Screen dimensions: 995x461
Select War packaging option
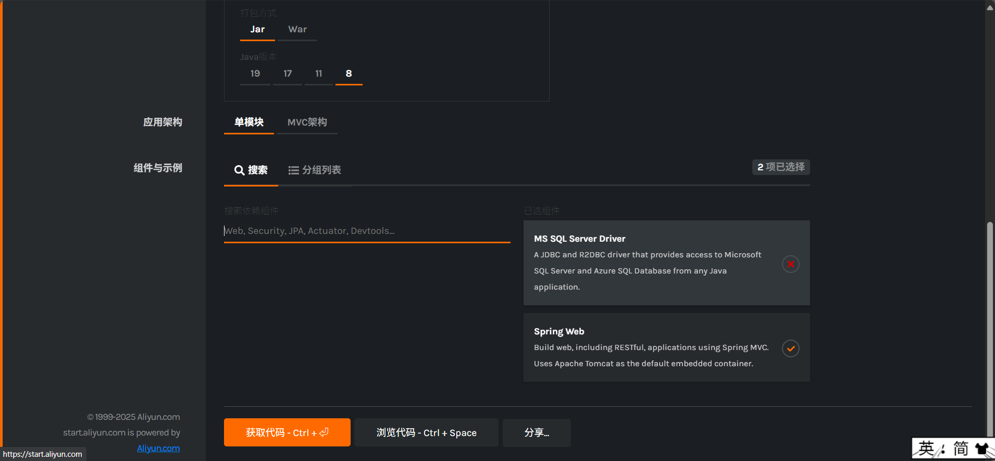tap(297, 30)
